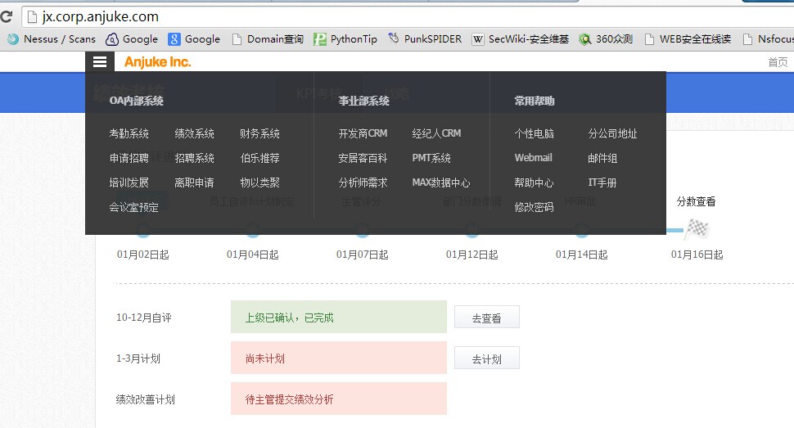
Task: Click the 01月14日起 date text
Action: tap(581, 255)
